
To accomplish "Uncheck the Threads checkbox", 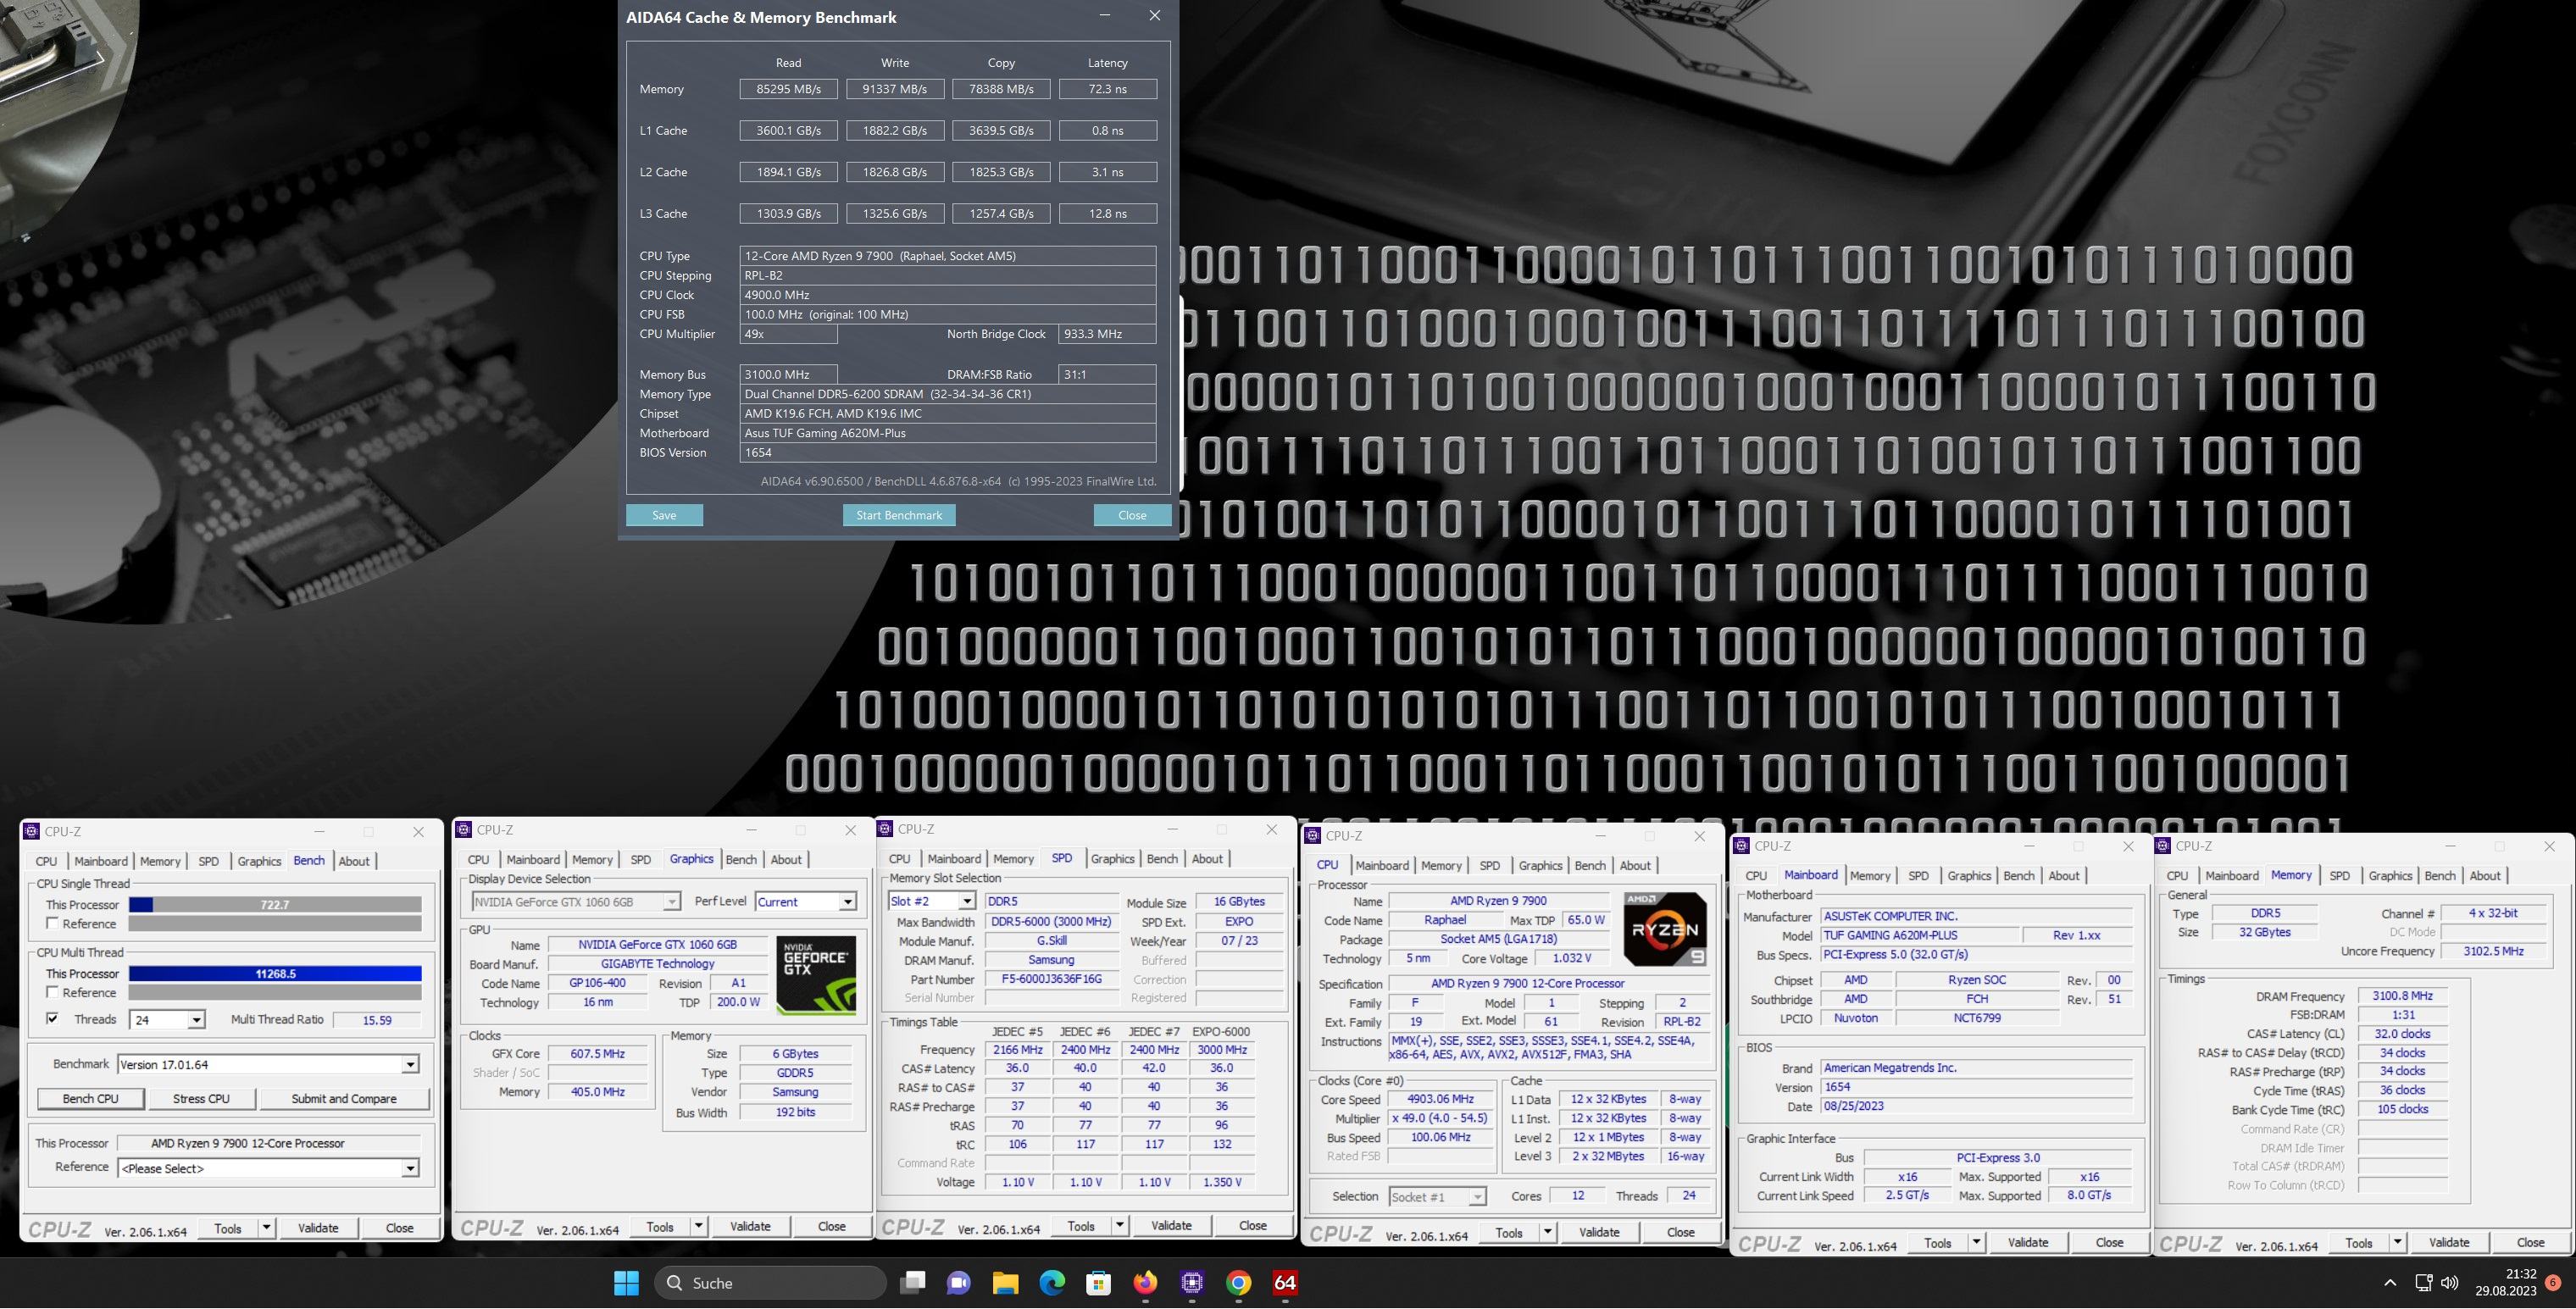I will click(53, 1019).
